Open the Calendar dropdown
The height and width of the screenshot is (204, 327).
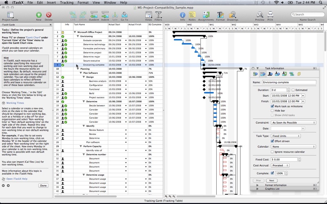[x=293, y=146]
